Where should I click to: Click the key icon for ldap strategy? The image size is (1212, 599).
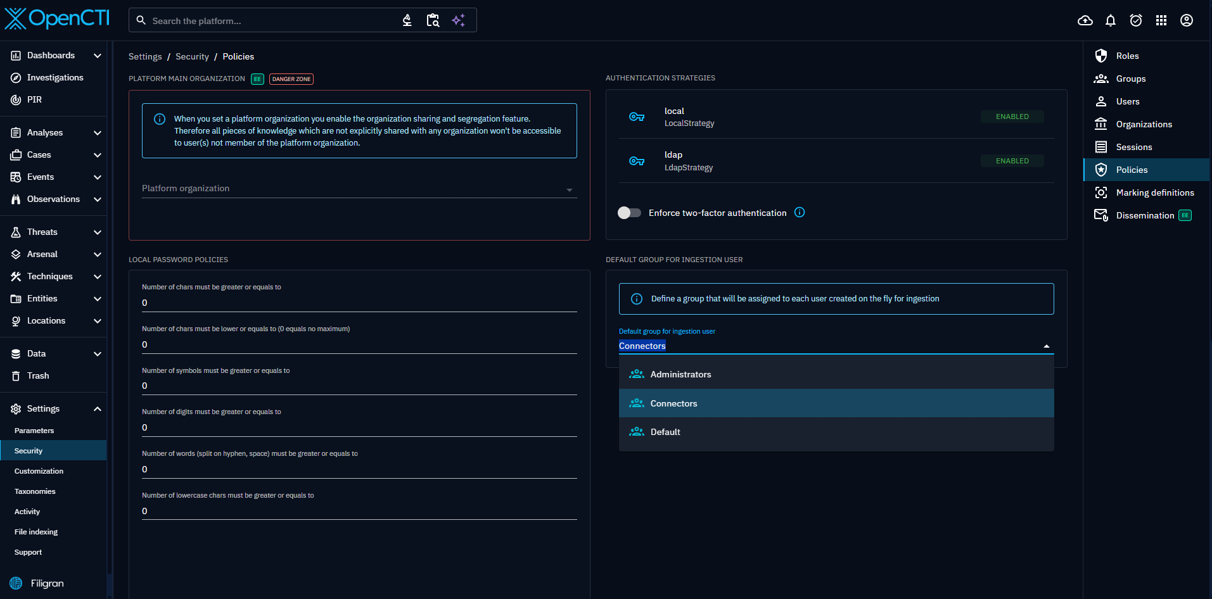637,161
